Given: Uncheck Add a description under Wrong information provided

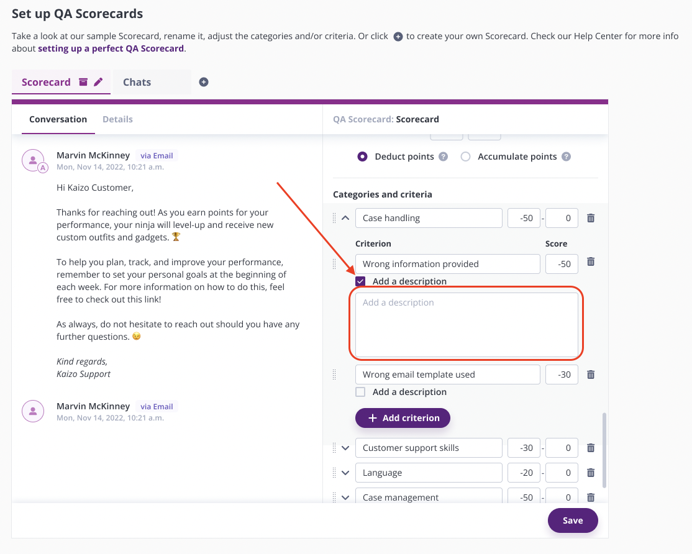Looking at the screenshot, I should pos(360,281).
